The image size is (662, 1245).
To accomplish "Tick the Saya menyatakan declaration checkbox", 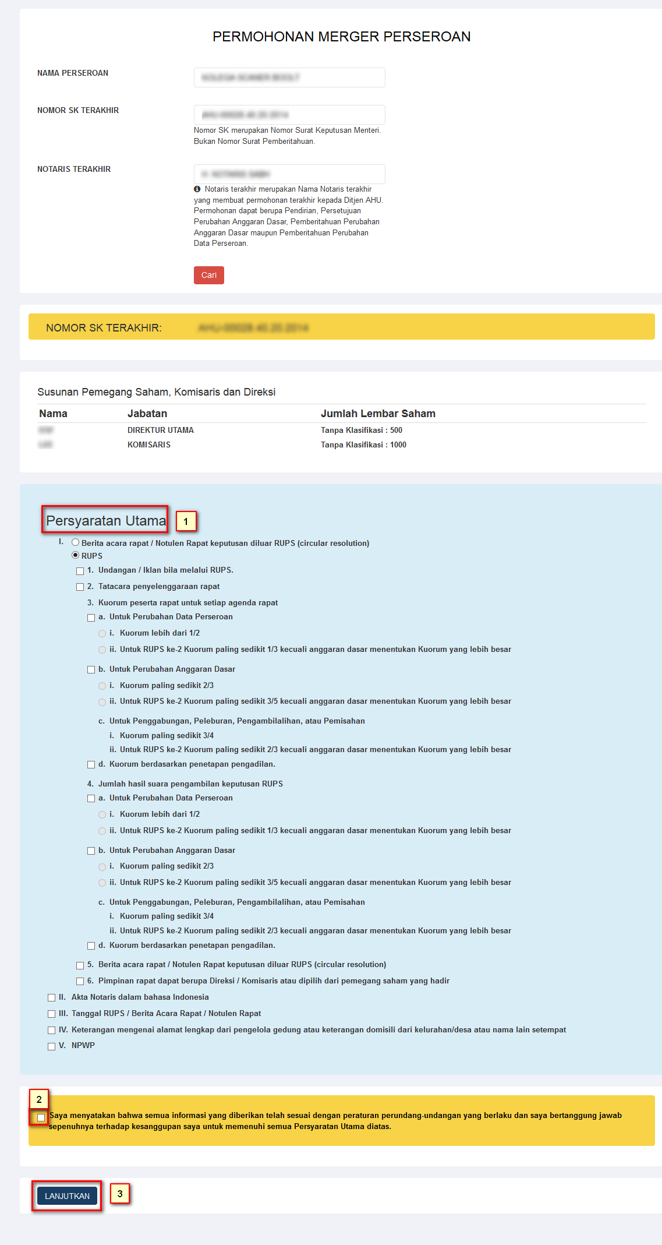I will (41, 1117).
